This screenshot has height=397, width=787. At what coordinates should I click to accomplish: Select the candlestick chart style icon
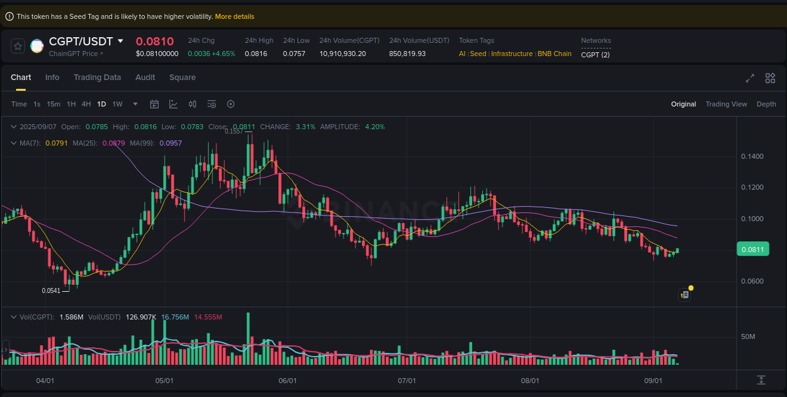point(193,104)
